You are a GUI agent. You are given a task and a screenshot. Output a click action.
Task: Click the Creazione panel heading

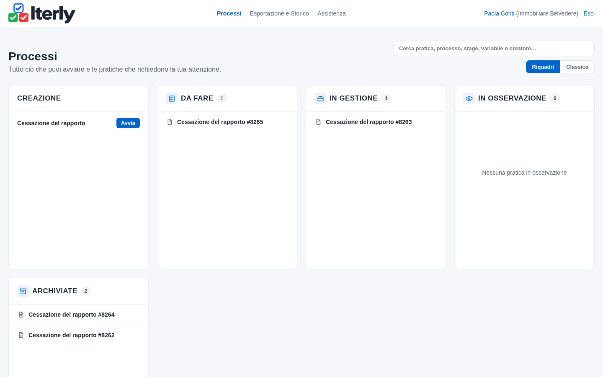point(39,98)
